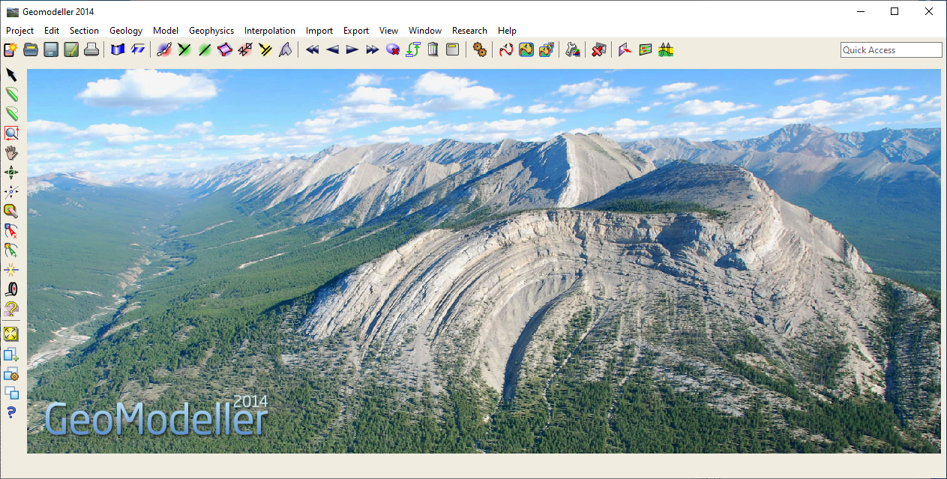947x479 pixels.
Task: Click the green refresh arrows toolbar icon
Action: coord(413,50)
